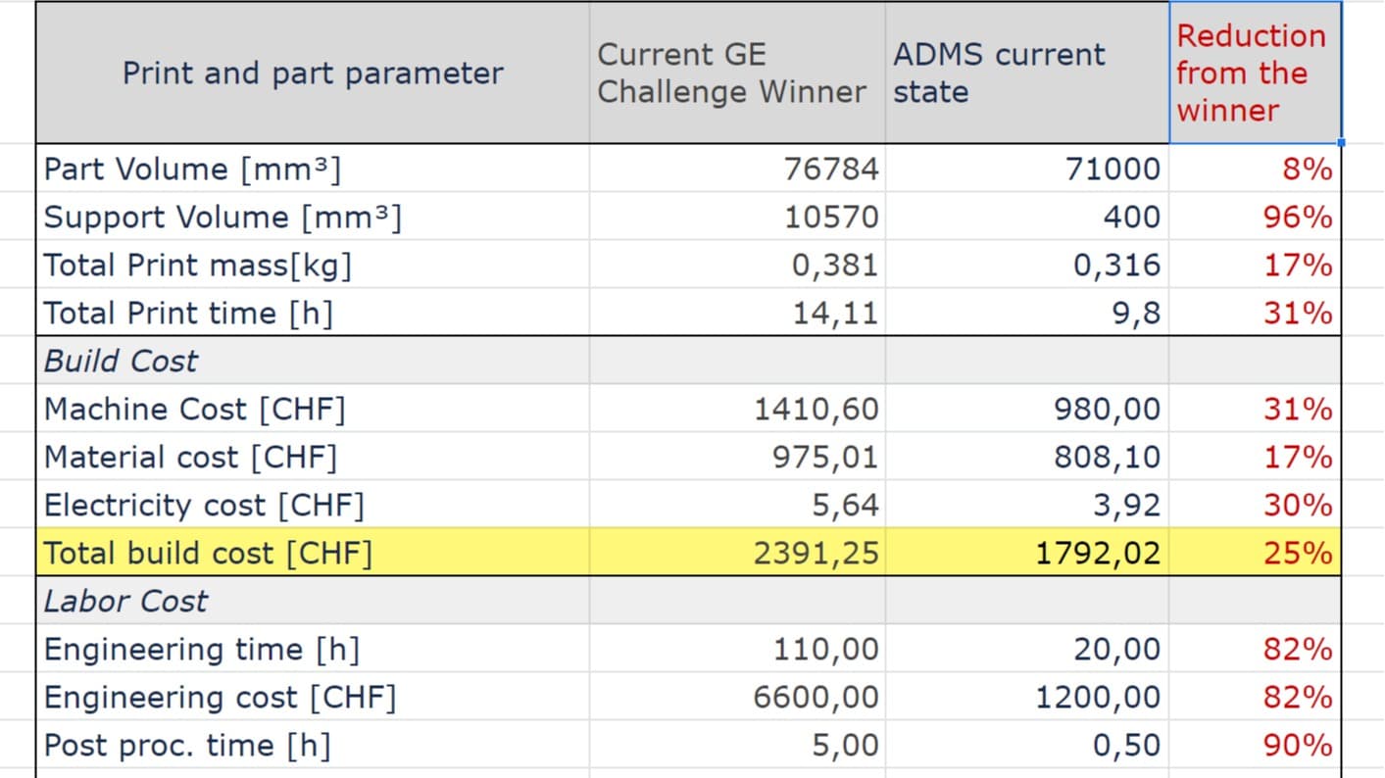Select the yellow total value 1792,02
Viewport: 1385px width, 778px height.
pos(1098,553)
